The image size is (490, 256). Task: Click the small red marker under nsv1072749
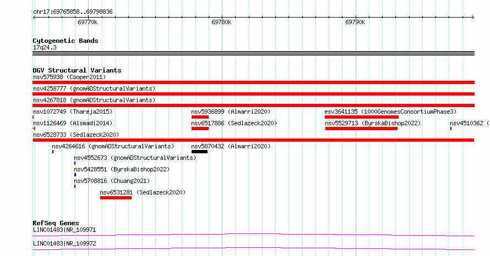pos(33,117)
